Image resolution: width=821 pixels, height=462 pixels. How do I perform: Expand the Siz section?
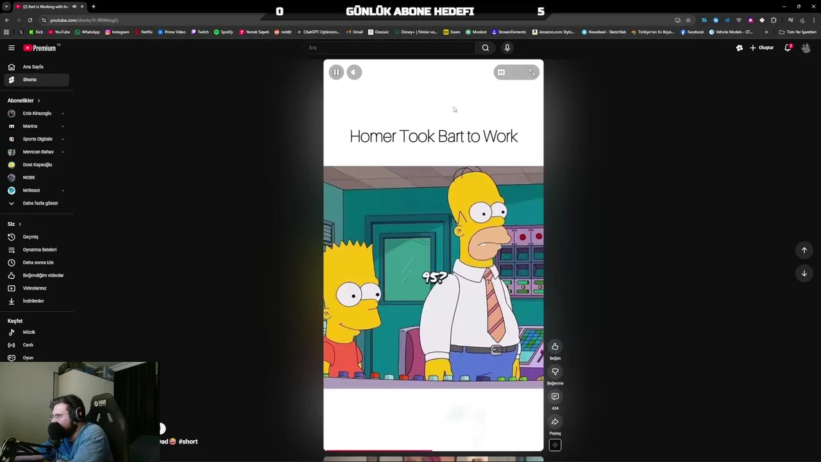14,224
